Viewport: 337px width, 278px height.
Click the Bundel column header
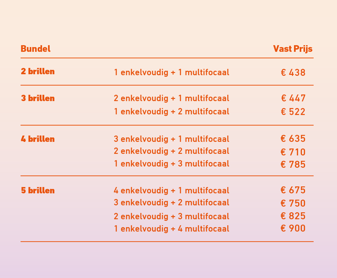coord(35,49)
